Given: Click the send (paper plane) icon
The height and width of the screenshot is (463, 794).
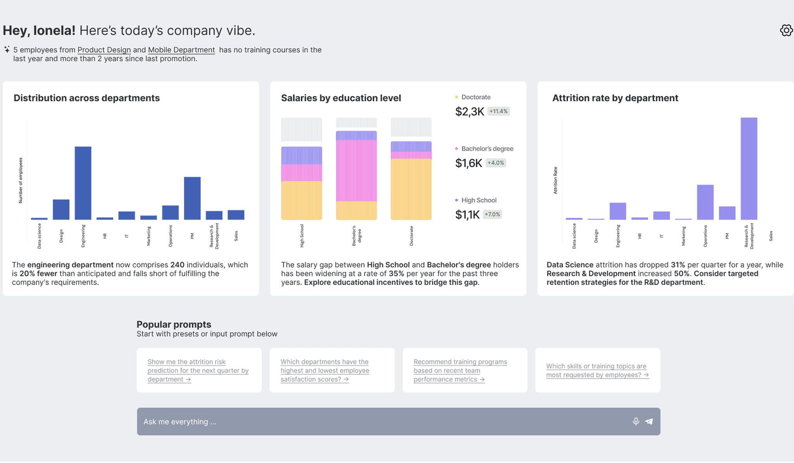Looking at the screenshot, I should 649,421.
